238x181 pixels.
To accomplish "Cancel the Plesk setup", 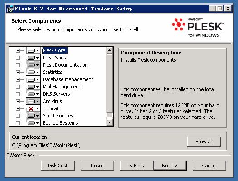I will (x=209, y=166).
